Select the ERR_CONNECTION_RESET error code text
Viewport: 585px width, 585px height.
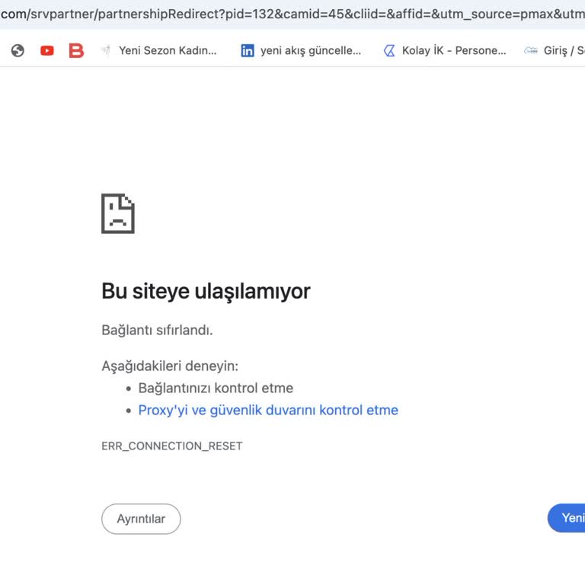172,446
